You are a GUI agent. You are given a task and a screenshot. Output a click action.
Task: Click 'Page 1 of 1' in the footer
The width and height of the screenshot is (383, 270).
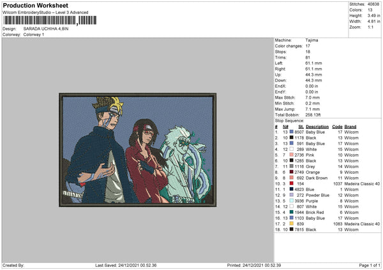[x=370, y=265]
